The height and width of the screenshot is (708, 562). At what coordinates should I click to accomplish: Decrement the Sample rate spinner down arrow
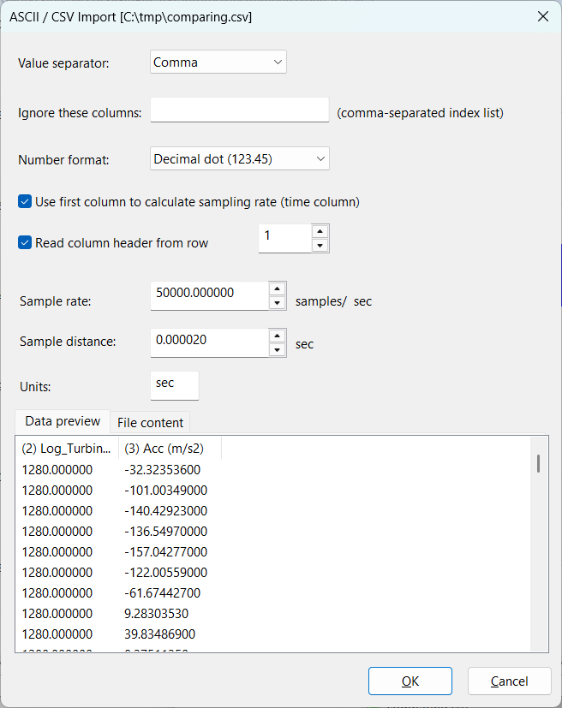tap(277, 303)
